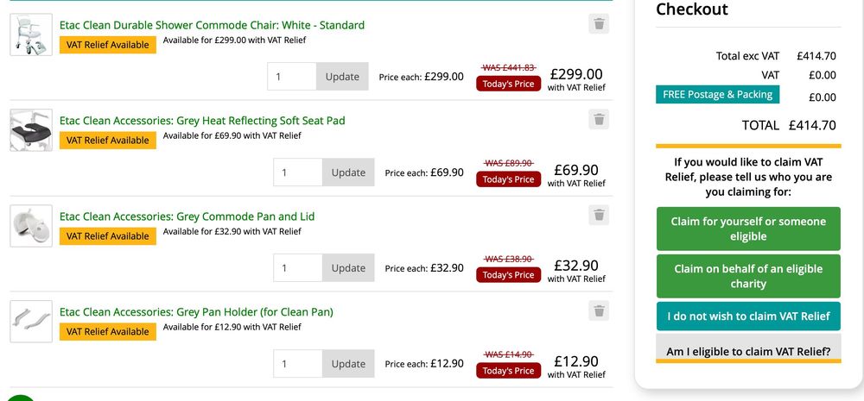
Task: View the Soft Seat Pad product image
Action: click(x=31, y=130)
